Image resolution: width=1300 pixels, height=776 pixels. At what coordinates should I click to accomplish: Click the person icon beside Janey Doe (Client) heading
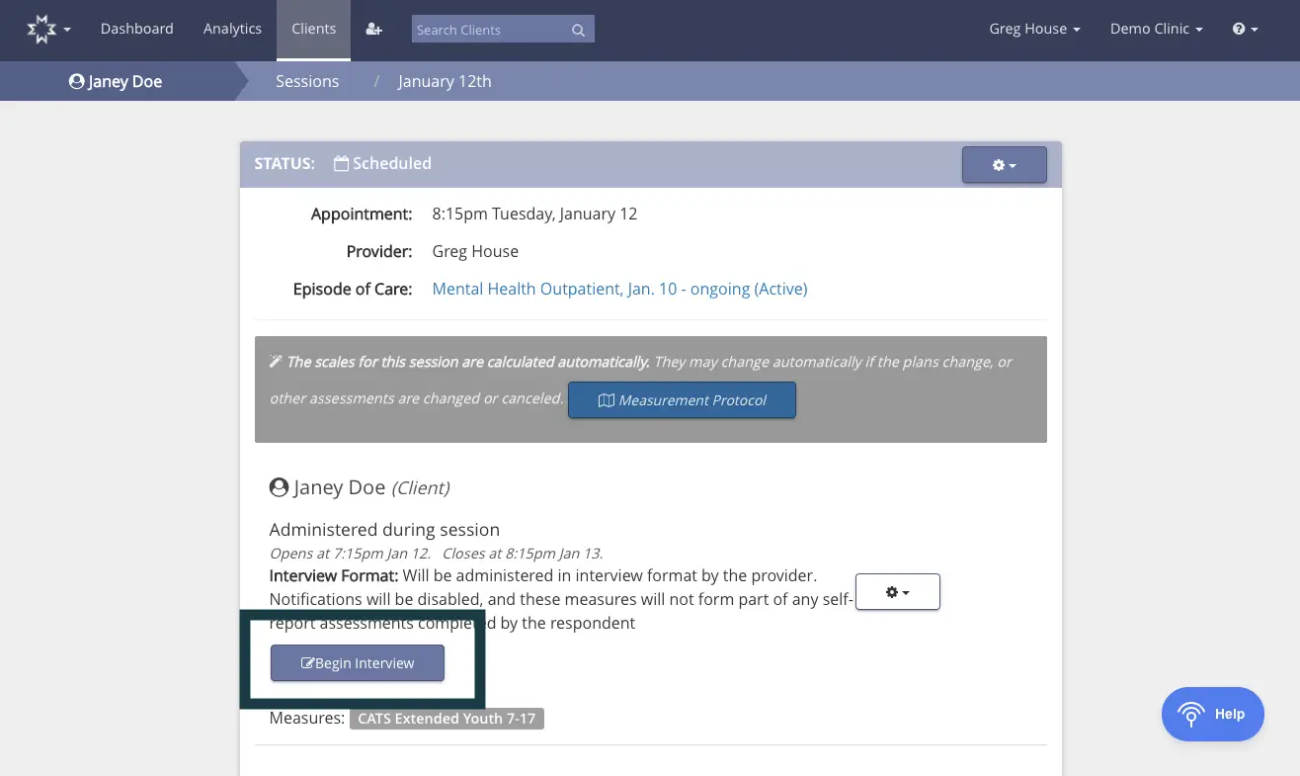(279, 486)
